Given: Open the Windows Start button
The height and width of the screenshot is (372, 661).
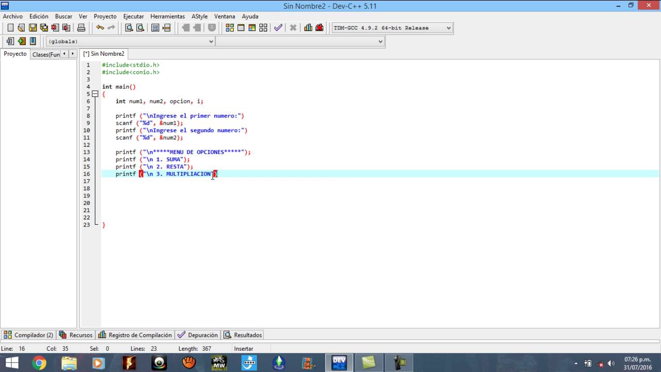Looking at the screenshot, I should point(11,363).
